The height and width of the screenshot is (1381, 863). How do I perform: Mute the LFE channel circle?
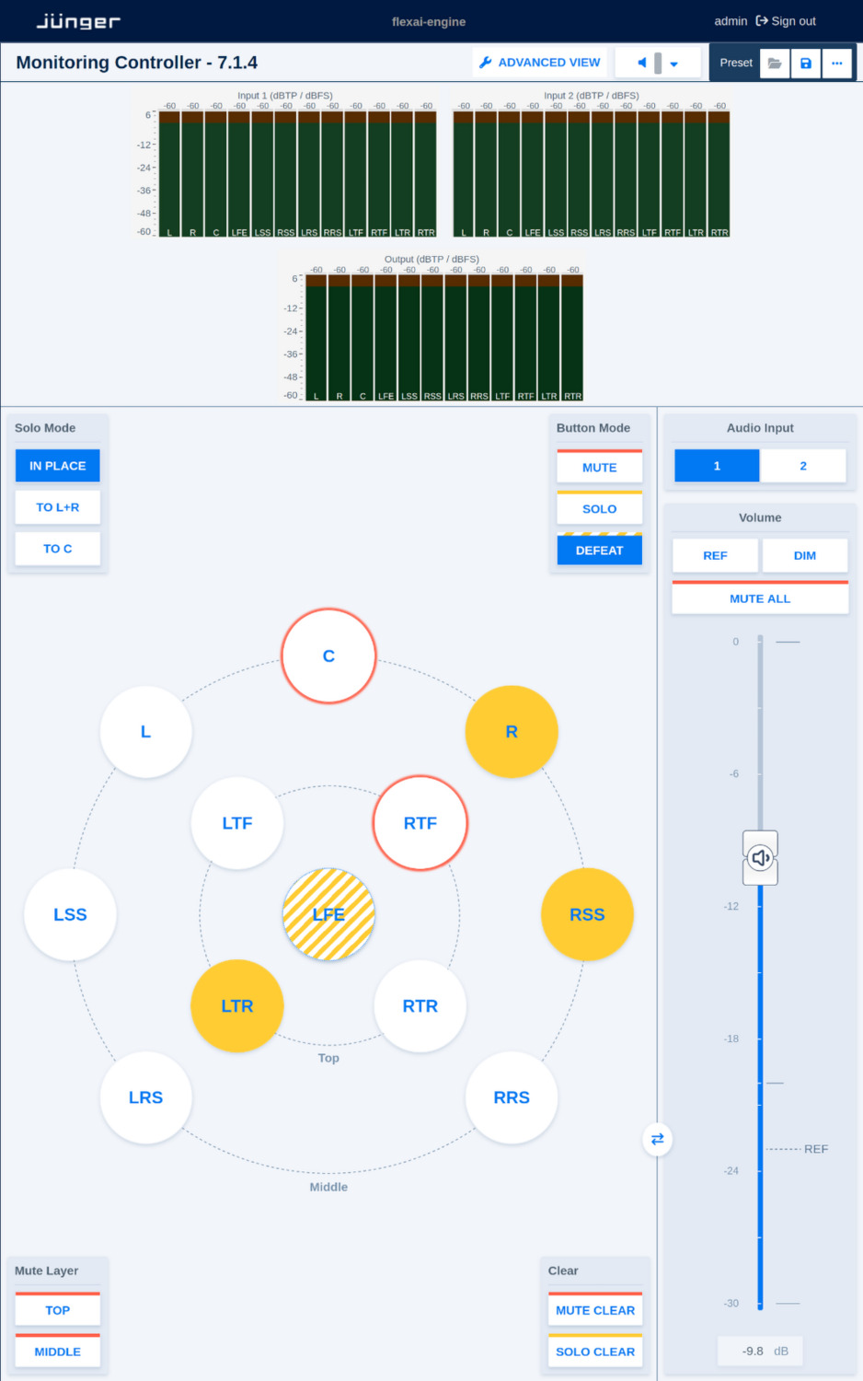point(328,914)
